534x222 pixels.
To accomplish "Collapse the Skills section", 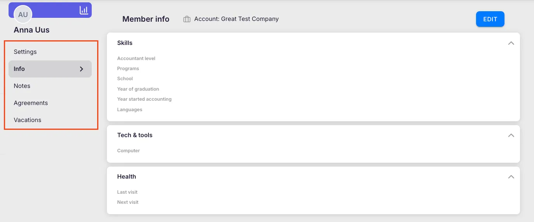I will click(511, 43).
